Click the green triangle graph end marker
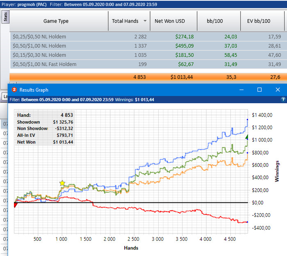 [x=247, y=137]
